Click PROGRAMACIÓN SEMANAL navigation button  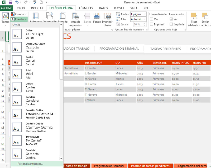coord(119,49)
